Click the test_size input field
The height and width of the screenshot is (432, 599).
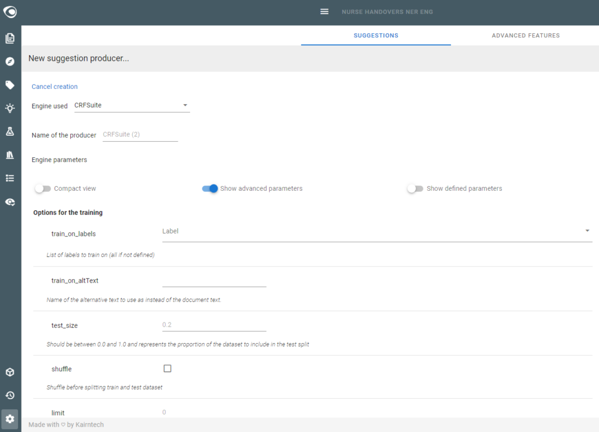[214, 325]
